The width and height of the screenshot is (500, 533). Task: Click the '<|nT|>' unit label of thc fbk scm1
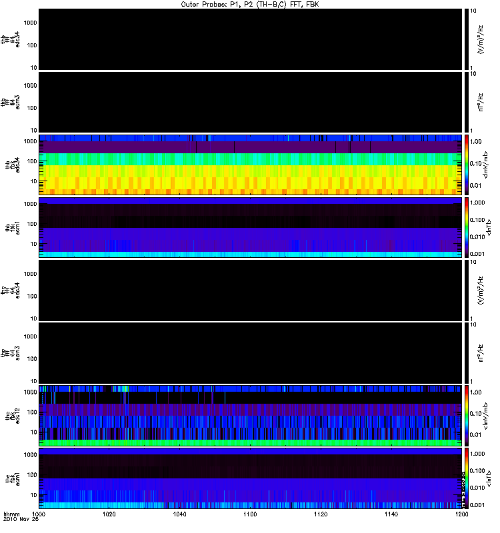[x=489, y=478]
